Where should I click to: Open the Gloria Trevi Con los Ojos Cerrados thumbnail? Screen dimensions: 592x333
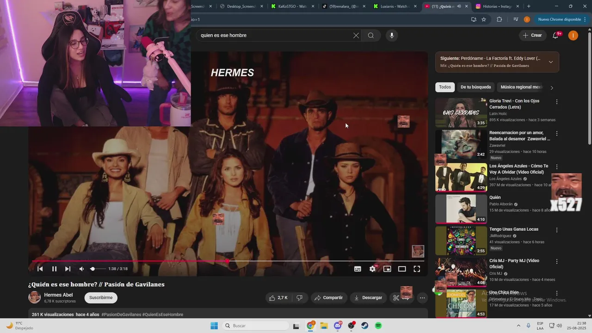[461, 112]
